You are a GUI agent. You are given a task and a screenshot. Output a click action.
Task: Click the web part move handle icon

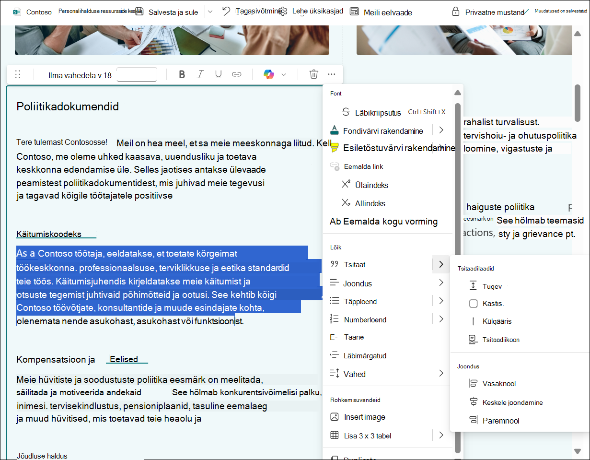(x=18, y=74)
